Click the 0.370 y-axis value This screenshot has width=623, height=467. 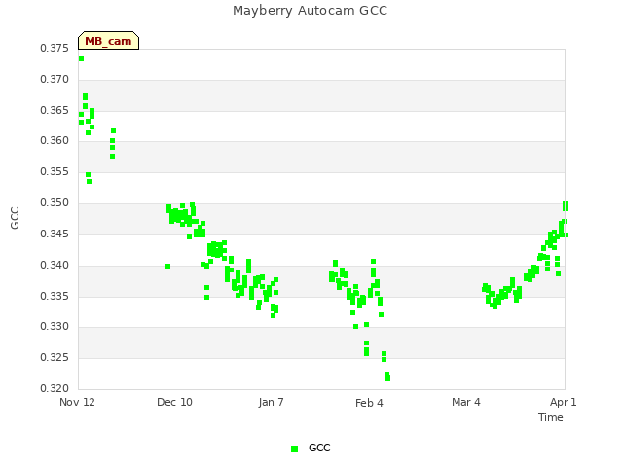(55, 79)
